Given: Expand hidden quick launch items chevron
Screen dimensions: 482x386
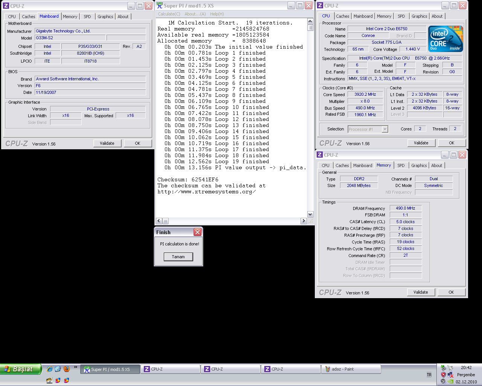Looking at the screenshot, I should 75,367.
